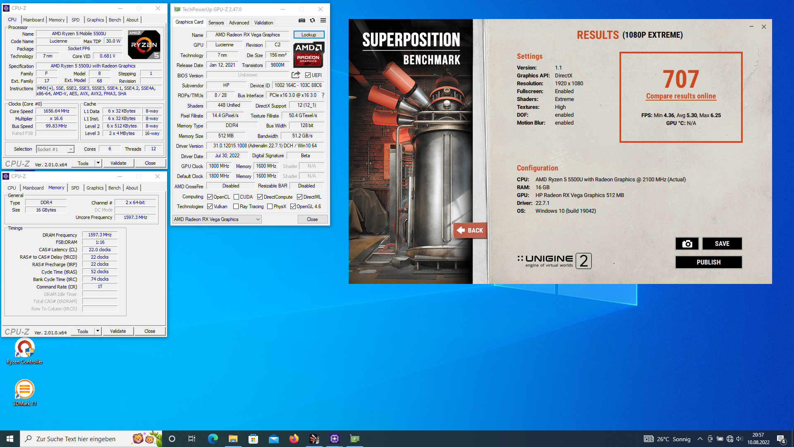Click the Superposition benchmark taskbar icon
Screen dimensions: 794x447
coord(314,439)
